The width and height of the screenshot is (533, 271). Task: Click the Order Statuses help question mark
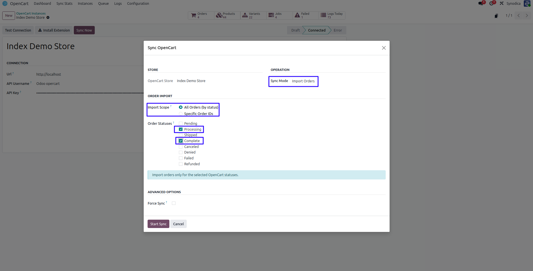(173, 122)
